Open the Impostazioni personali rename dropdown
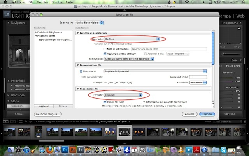Viewport: 249px width, 156px height. tap(155, 71)
